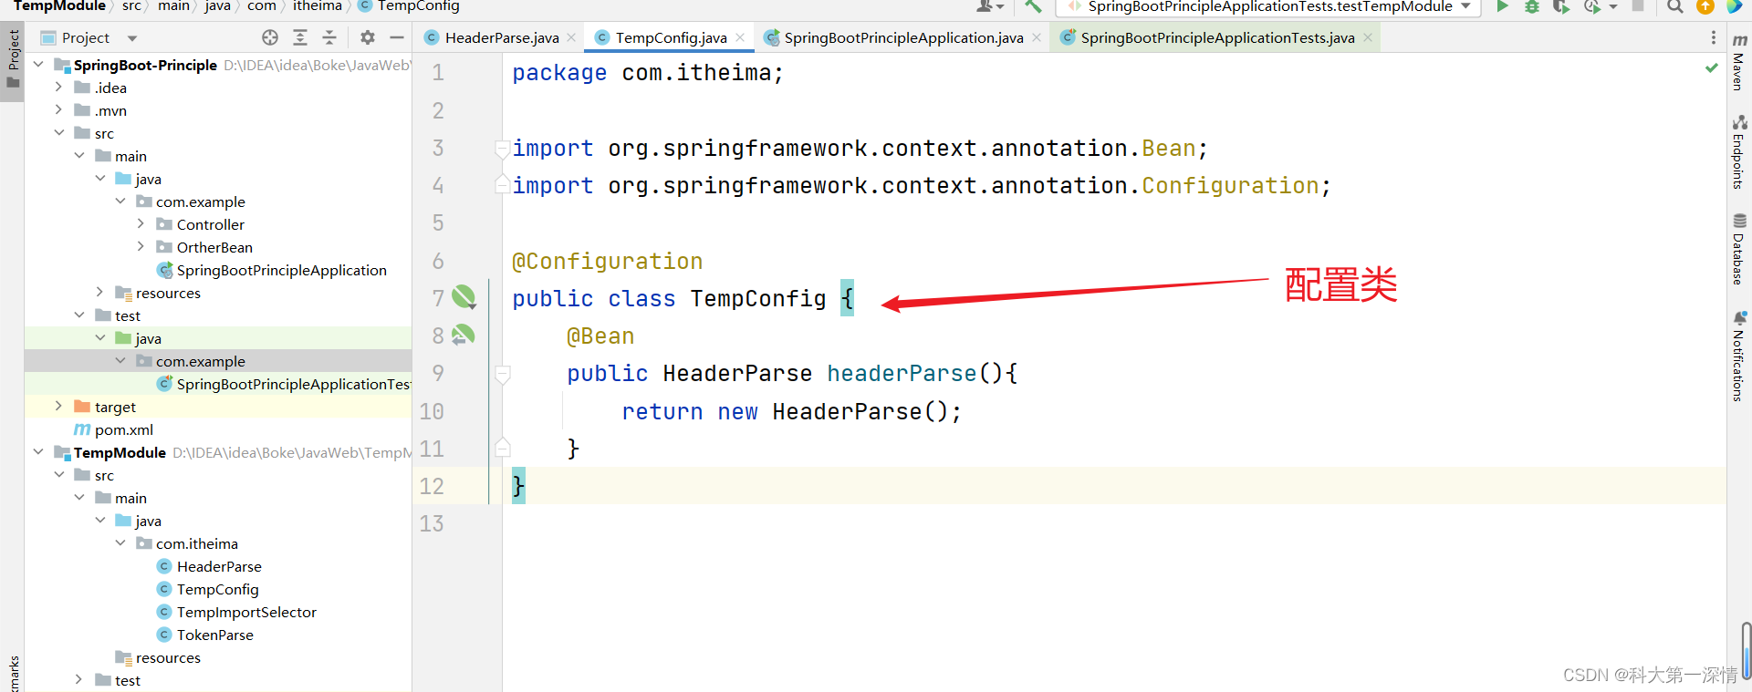Open the Maven tool window
Viewport: 1752px width, 692px height.
tap(1739, 61)
